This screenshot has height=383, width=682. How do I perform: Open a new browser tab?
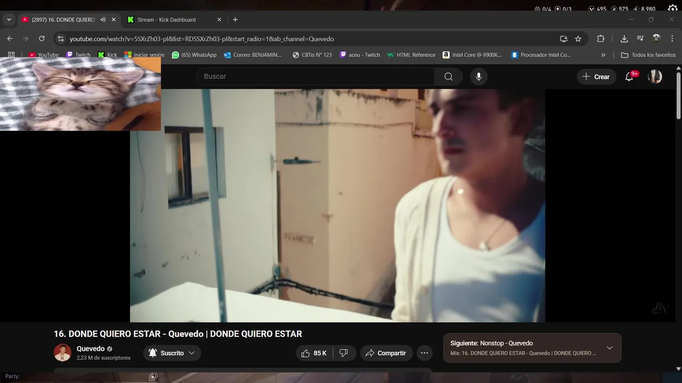(x=235, y=20)
